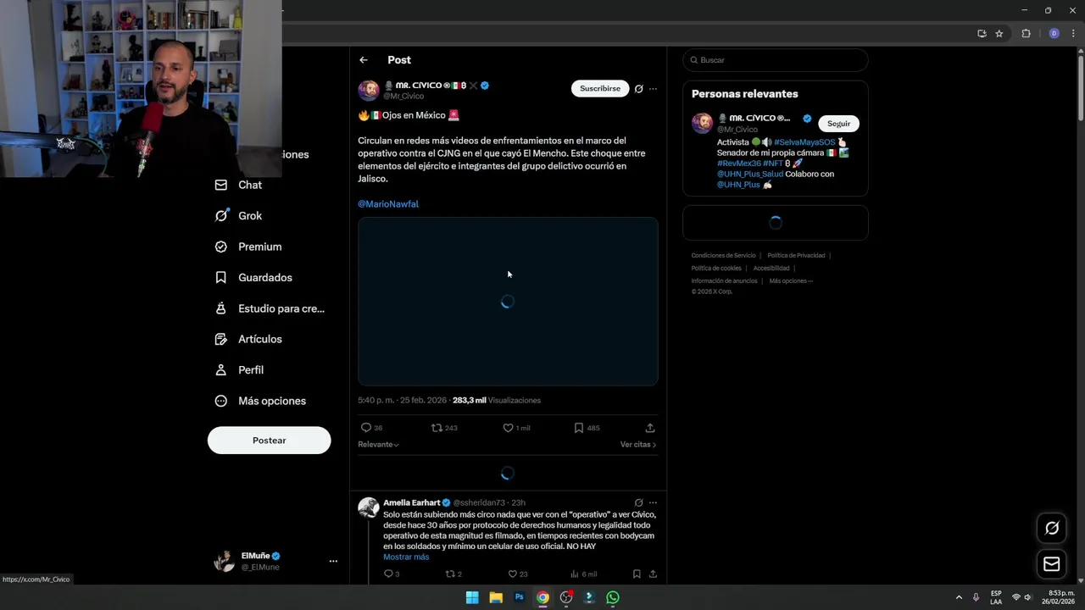Open Estudio para creadores item
This screenshot has width=1085, height=610.
[x=270, y=308]
